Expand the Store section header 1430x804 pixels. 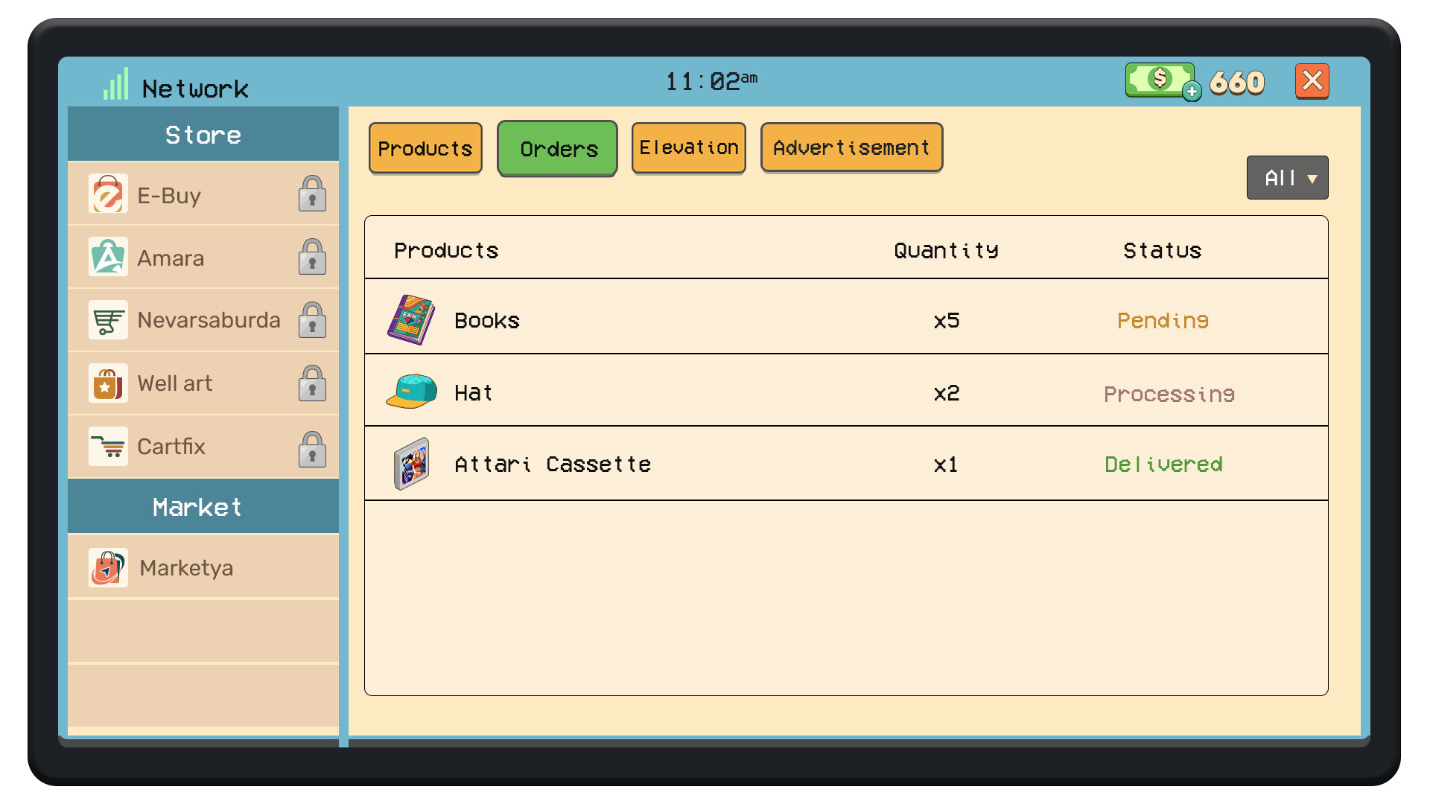[203, 135]
